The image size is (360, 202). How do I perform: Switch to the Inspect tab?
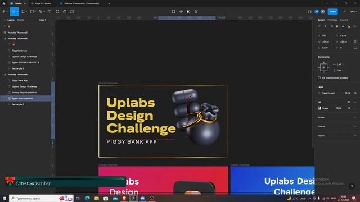(x=344, y=20)
